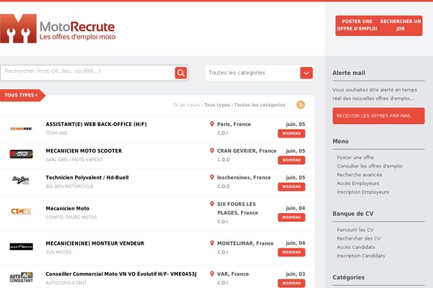
Task: Open ASSISTANT(E) WEB BACK-OFFICE (H/F) job offer
Action: point(96,125)
